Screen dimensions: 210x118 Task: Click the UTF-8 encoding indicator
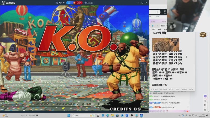click(191, 89)
